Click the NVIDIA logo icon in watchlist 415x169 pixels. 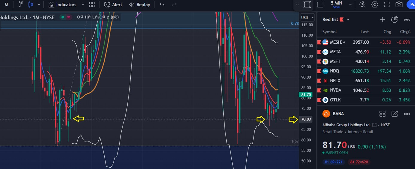coord(325,90)
